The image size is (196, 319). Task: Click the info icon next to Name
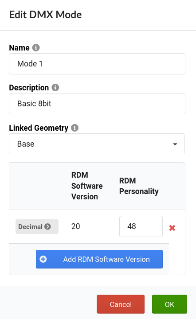coord(36,47)
